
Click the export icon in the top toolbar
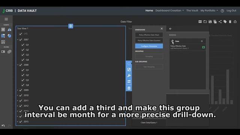tap(235, 22)
